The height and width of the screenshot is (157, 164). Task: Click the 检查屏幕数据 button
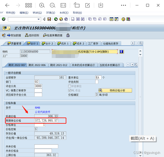53,35
